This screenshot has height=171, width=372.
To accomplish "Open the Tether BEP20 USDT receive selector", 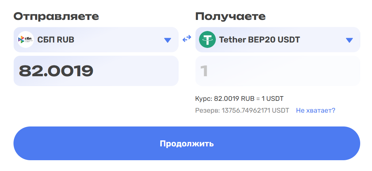I will click(278, 39).
